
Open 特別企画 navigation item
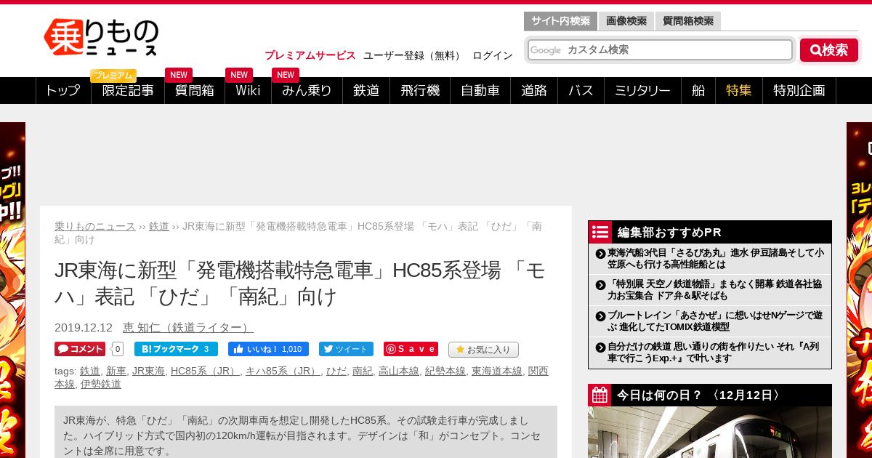coord(799,90)
